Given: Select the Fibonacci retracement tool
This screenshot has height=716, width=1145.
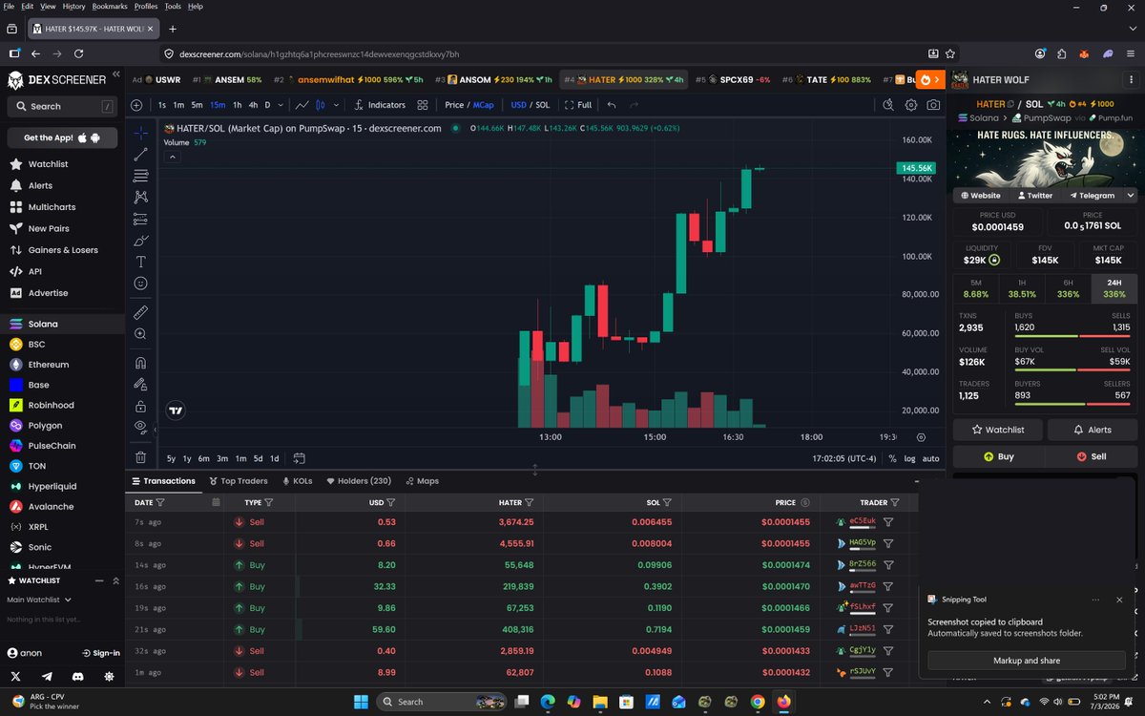Looking at the screenshot, I should tap(140, 176).
